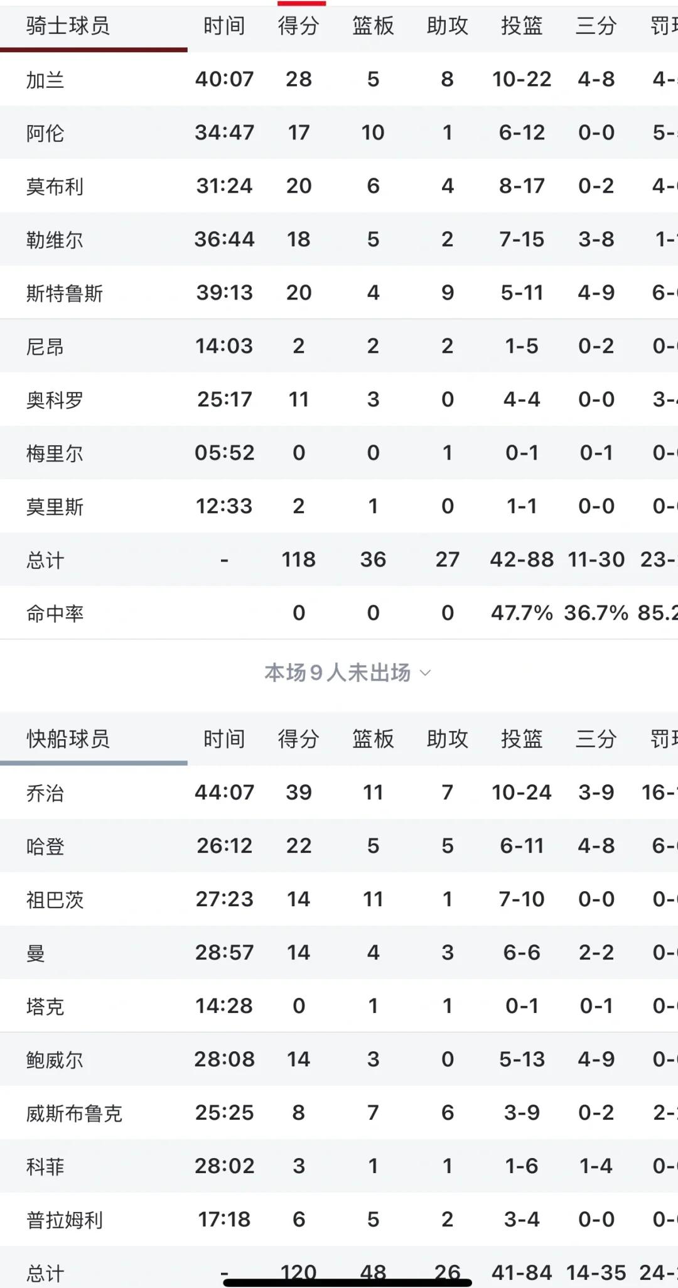Viewport: 678px width, 1288px height.
Task: Select the Cavaliers 总计 totals row
Action: 339,560
